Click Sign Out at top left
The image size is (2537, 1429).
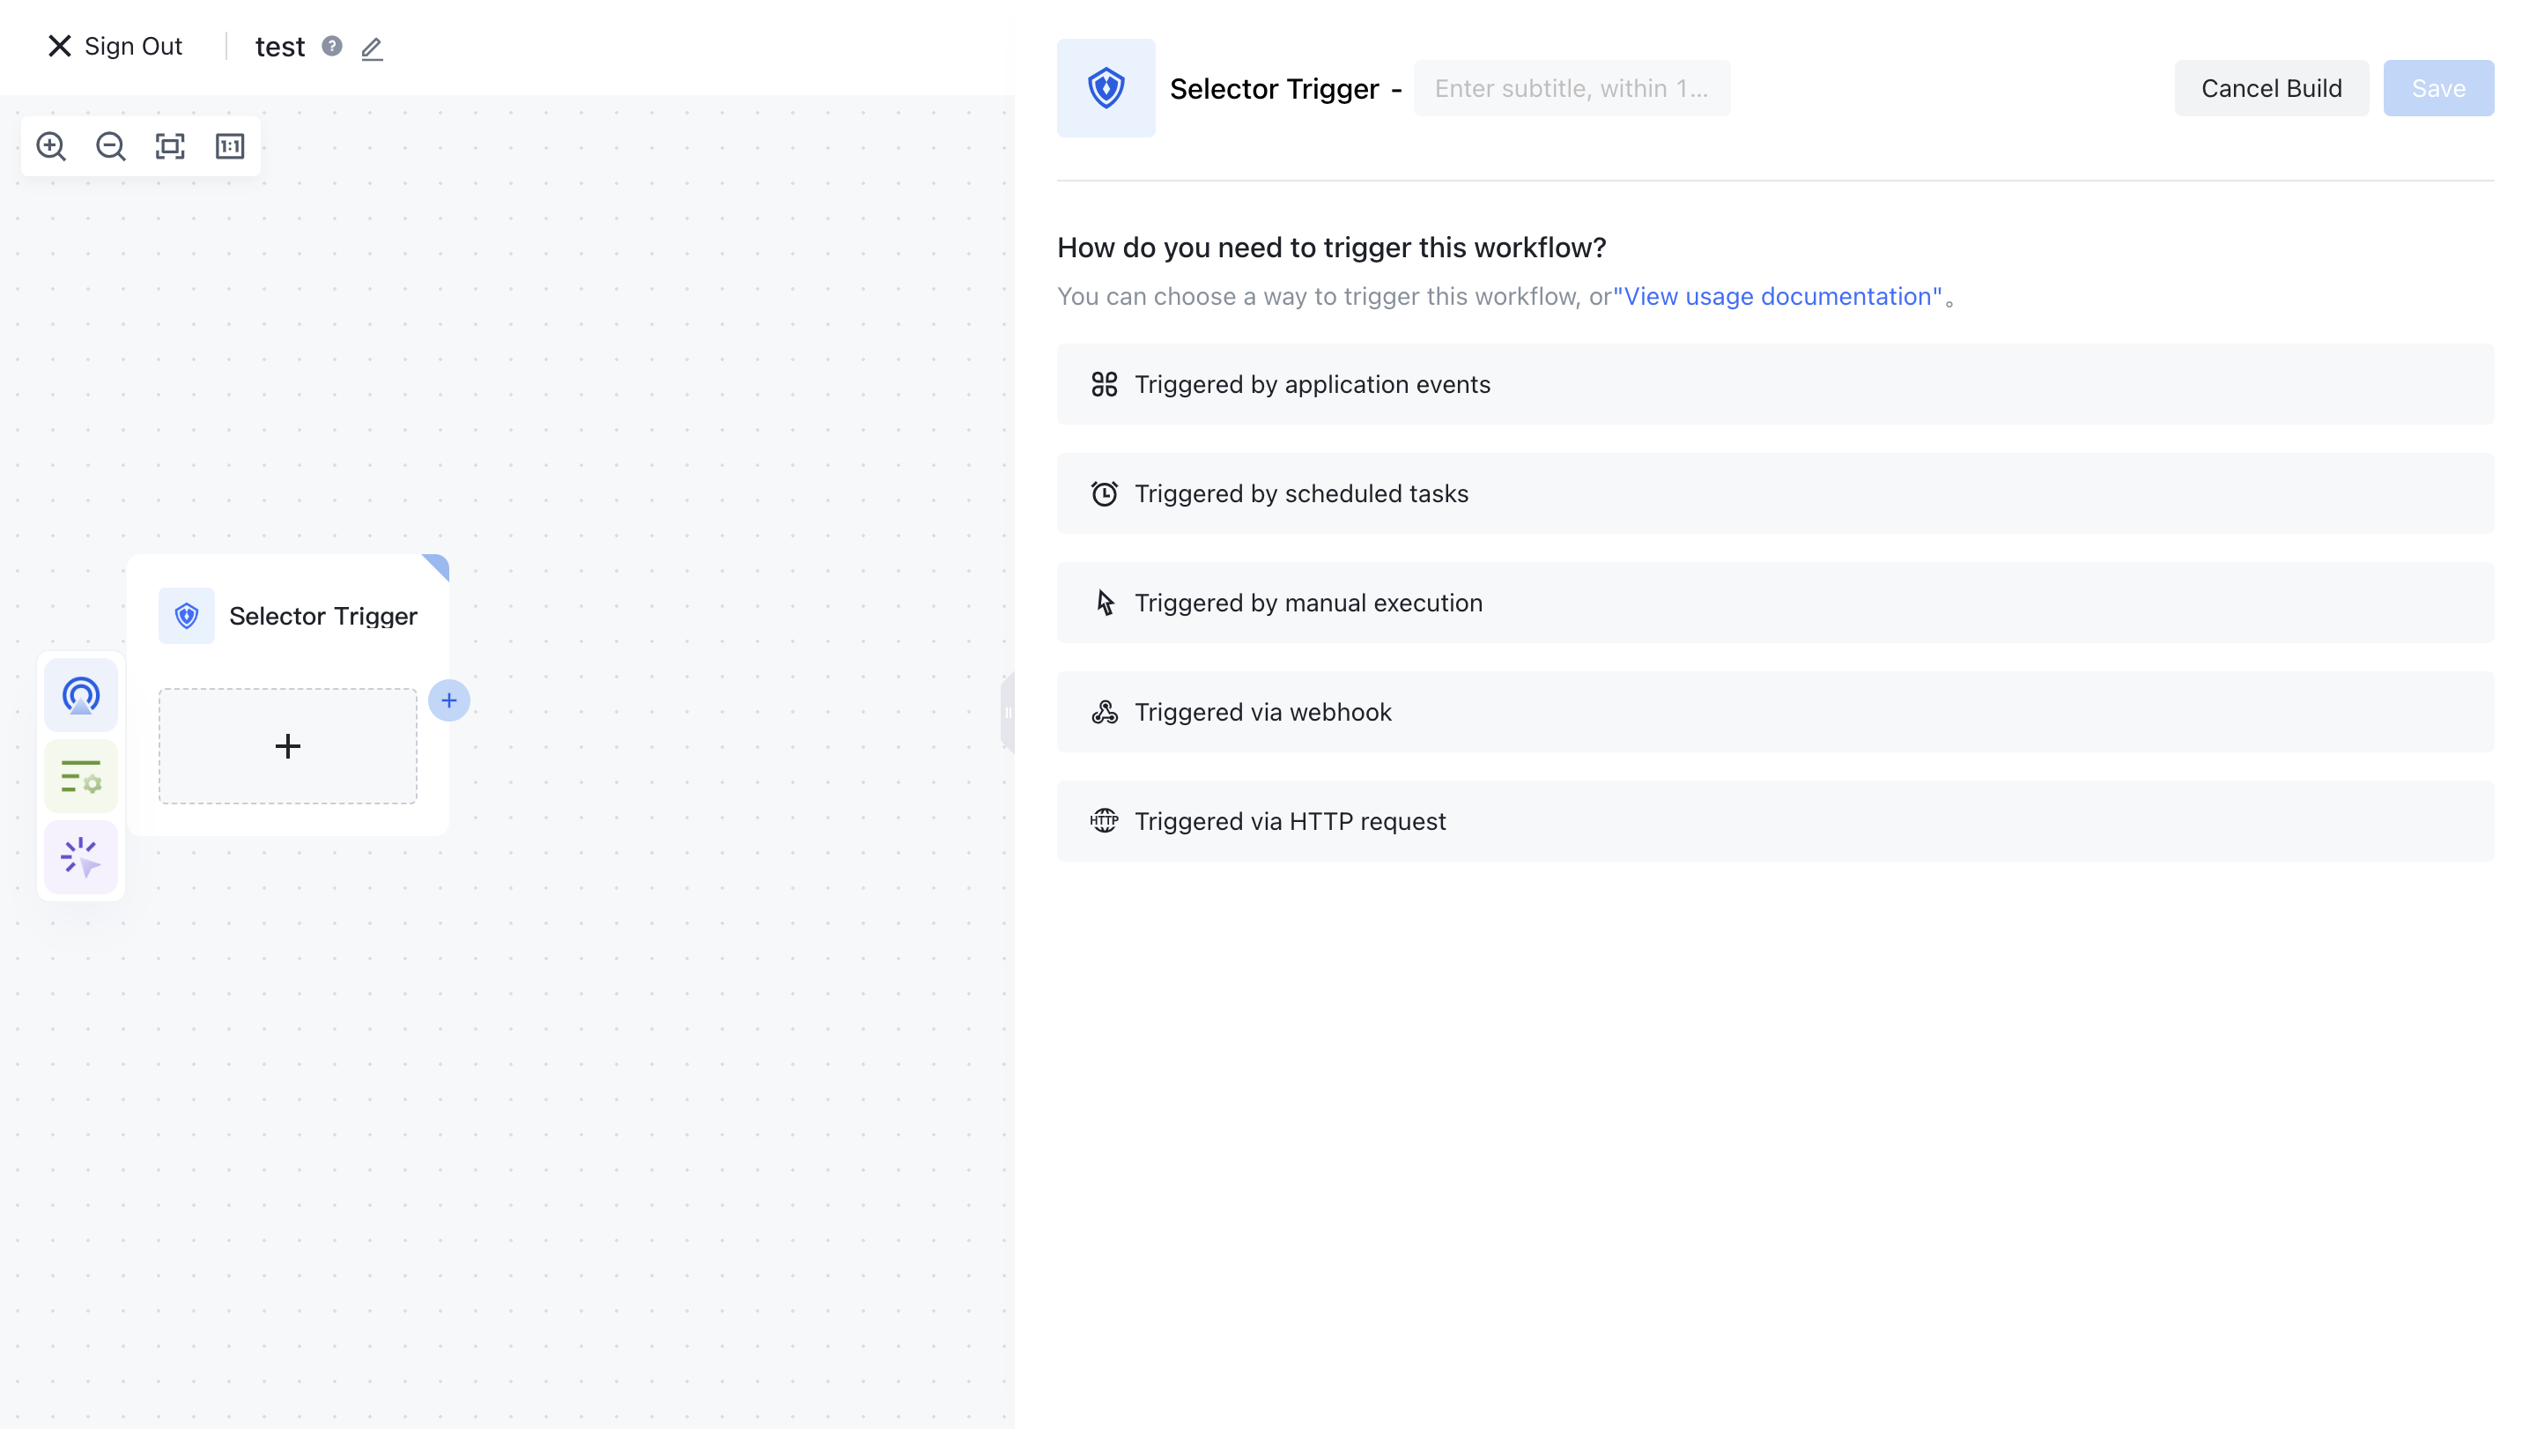pyautogui.click(x=115, y=47)
